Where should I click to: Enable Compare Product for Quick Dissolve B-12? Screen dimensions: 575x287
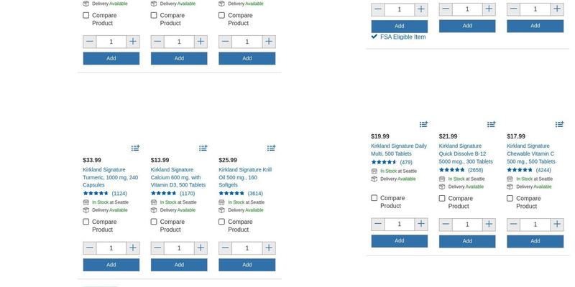pos(443,198)
